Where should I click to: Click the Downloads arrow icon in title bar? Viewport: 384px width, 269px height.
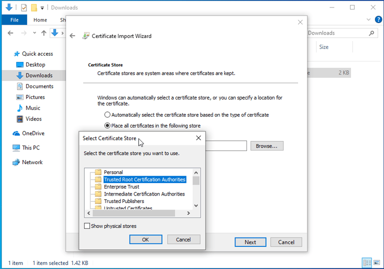coord(9,7)
